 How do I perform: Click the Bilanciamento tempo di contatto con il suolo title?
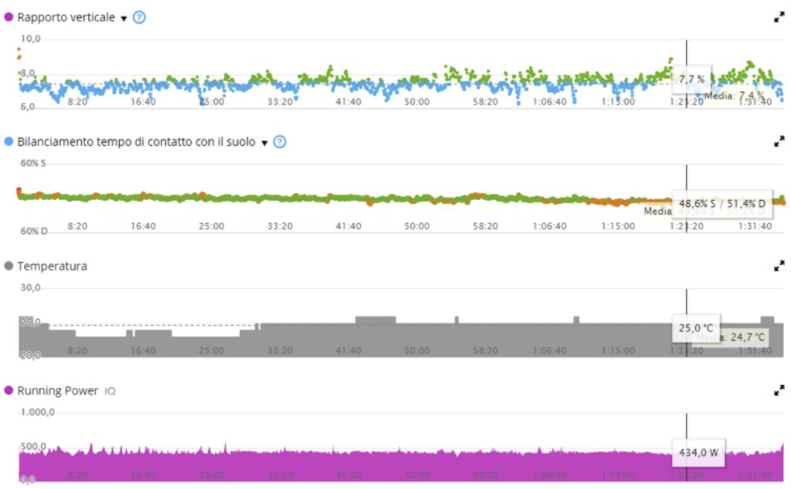tap(136, 142)
